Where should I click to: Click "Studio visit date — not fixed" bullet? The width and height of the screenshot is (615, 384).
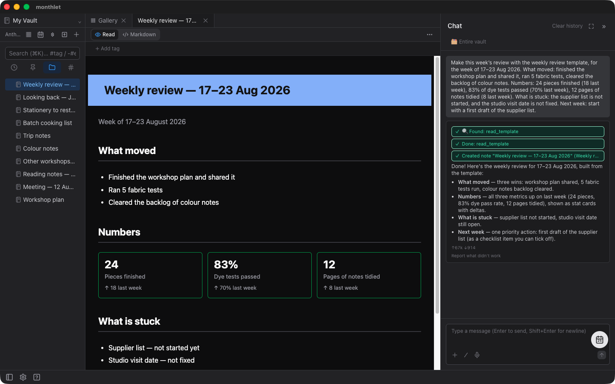(152, 360)
